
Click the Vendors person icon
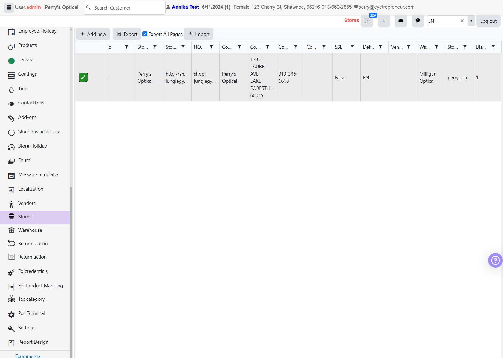tap(11, 204)
